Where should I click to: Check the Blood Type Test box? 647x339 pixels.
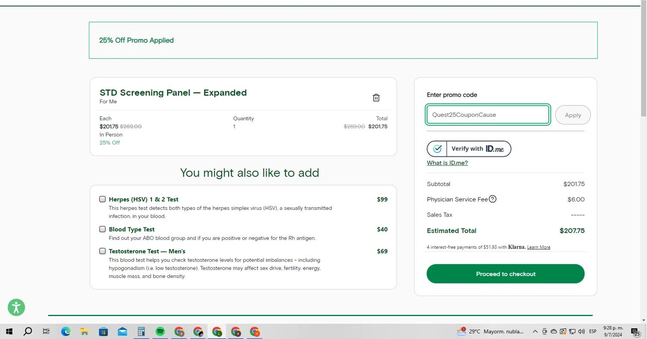(102, 229)
